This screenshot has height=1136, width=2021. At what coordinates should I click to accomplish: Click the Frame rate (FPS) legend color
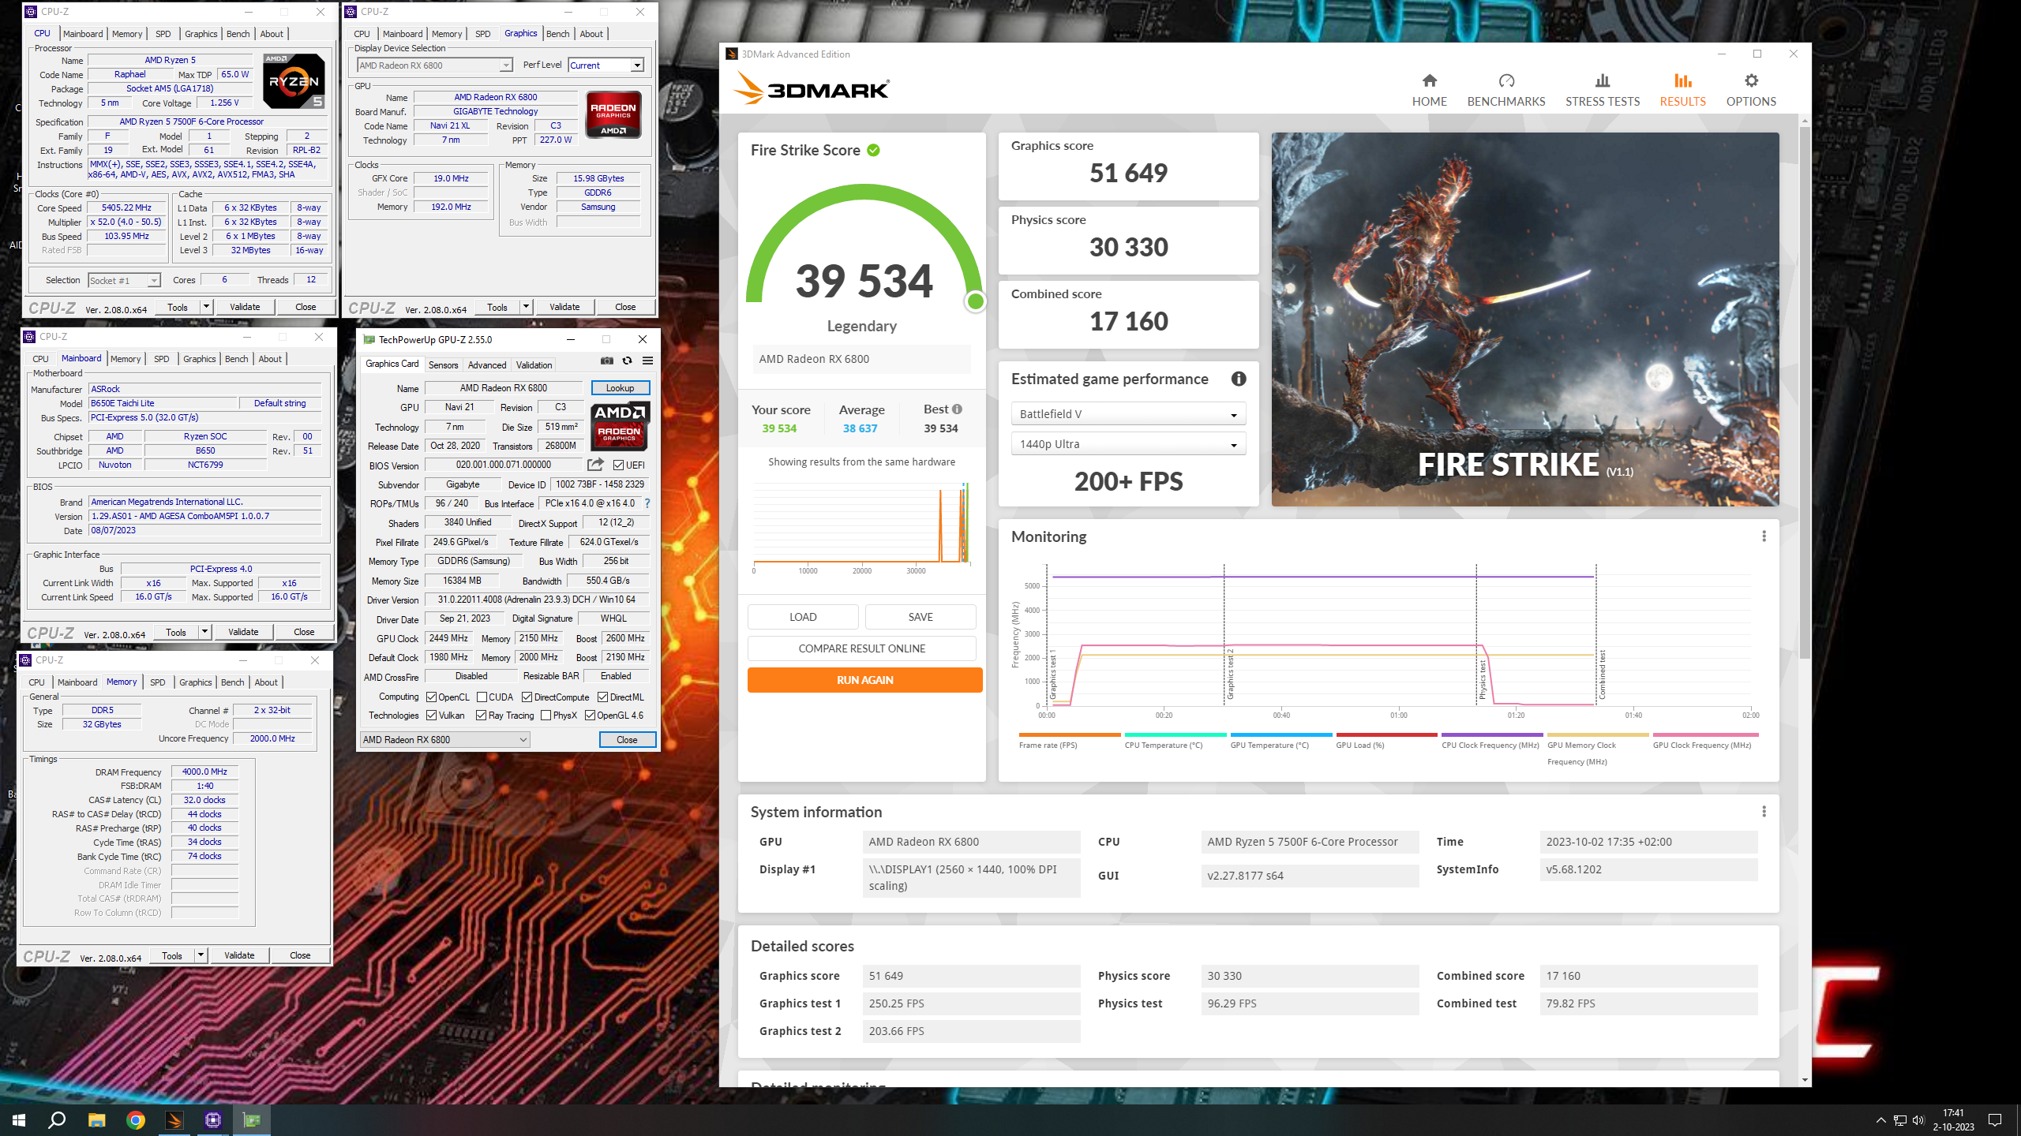tap(1070, 734)
